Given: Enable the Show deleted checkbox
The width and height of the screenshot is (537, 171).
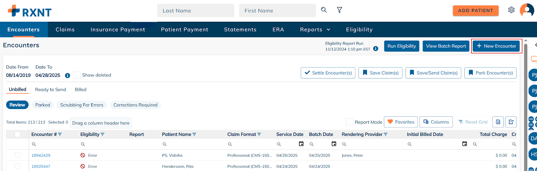Looking at the screenshot, I should point(77,75).
